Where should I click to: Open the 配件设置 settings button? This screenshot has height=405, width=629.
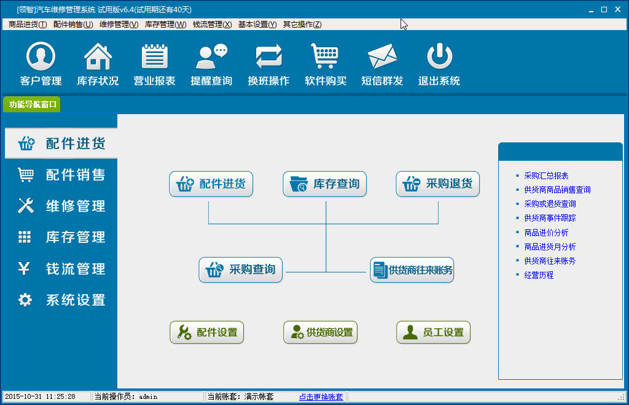pos(206,332)
